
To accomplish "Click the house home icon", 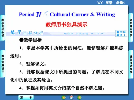I will coord(72,97).
